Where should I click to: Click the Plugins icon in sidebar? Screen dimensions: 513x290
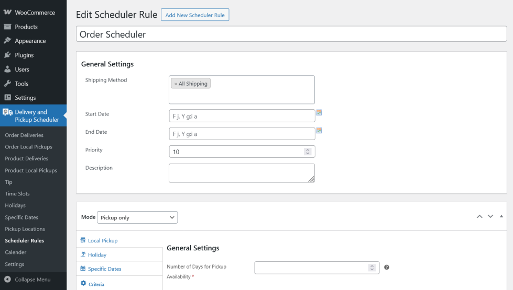point(7,55)
